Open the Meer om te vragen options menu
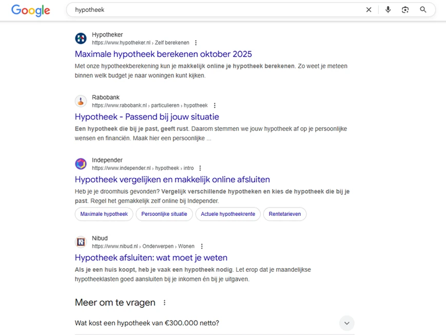The height and width of the screenshot is (335, 446). (164, 303)
